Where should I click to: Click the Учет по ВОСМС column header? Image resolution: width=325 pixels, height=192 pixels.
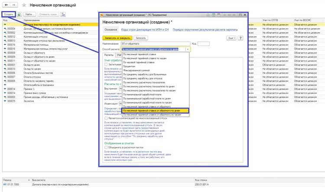point(302,20)
